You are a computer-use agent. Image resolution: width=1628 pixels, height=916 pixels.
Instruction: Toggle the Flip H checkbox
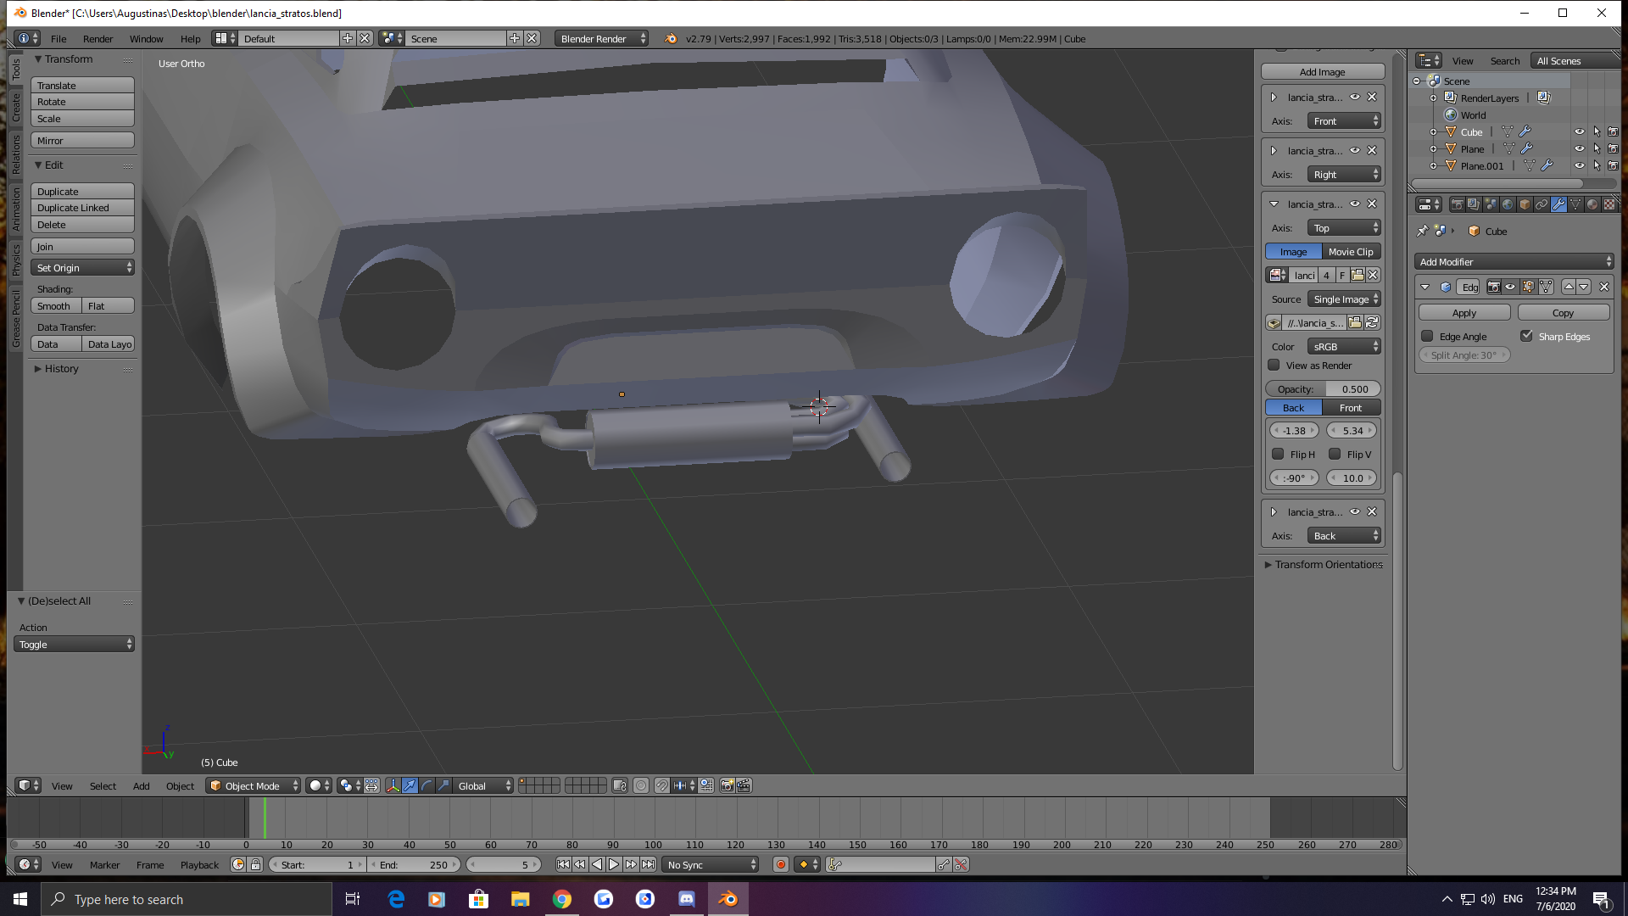pyautogui.click(x=1278, y=455)
